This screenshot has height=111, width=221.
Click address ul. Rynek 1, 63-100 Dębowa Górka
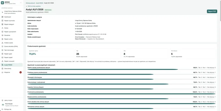pos(85,23)
